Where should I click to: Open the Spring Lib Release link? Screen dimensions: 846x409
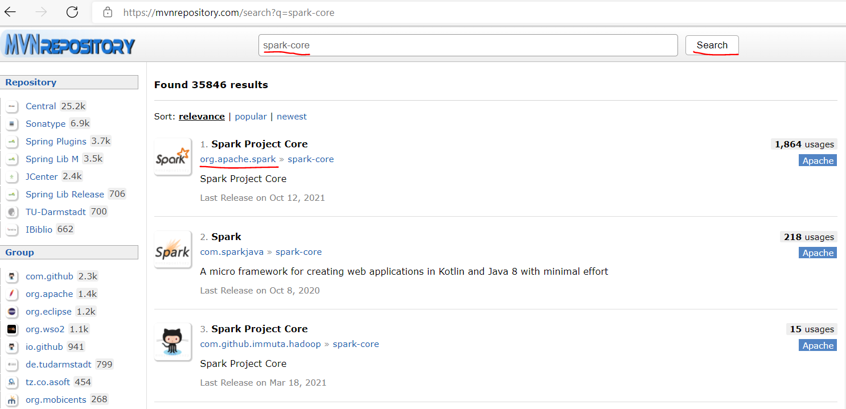(65, 195)
